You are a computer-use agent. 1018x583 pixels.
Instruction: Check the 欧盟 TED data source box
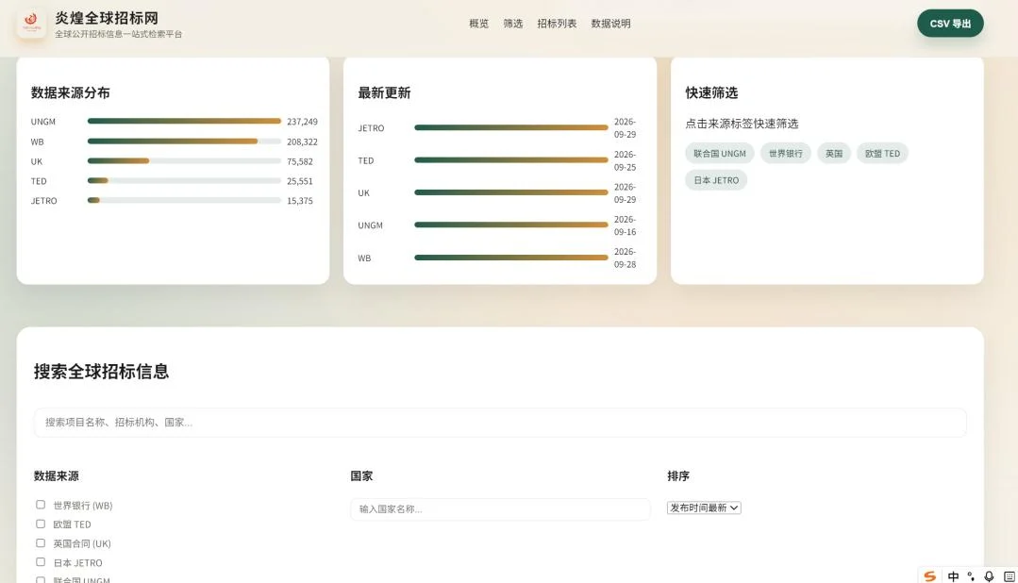pyautogui.click(x=41, y=524)
